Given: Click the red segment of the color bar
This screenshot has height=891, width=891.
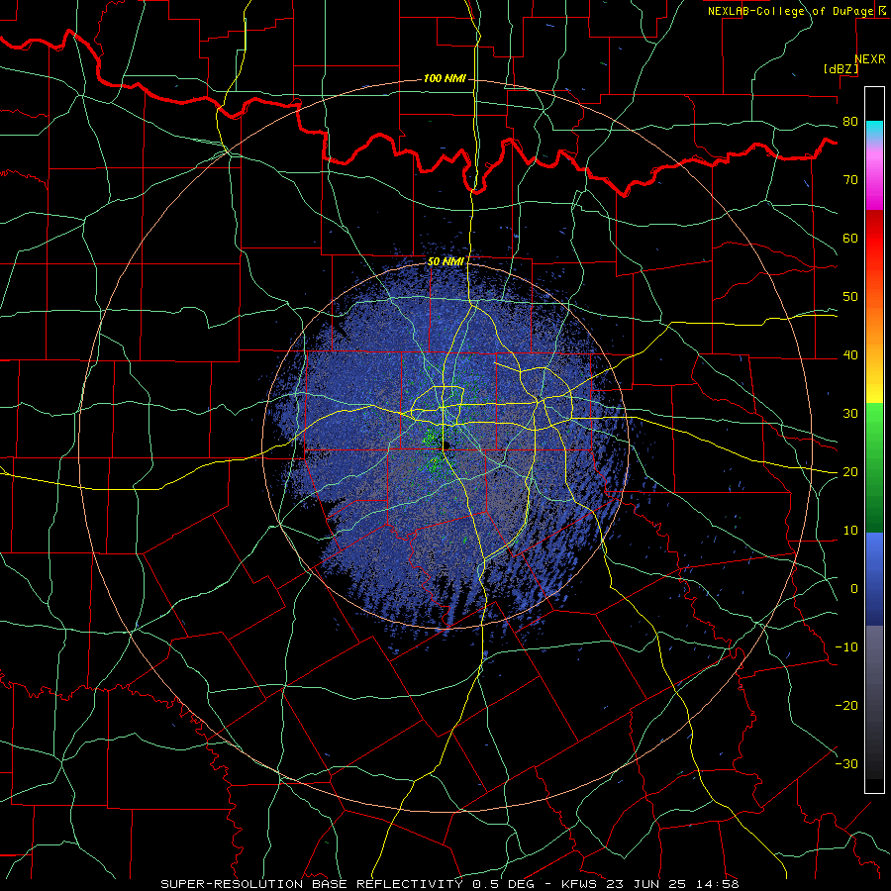Looking at the screenshot, I should [874, 239].
